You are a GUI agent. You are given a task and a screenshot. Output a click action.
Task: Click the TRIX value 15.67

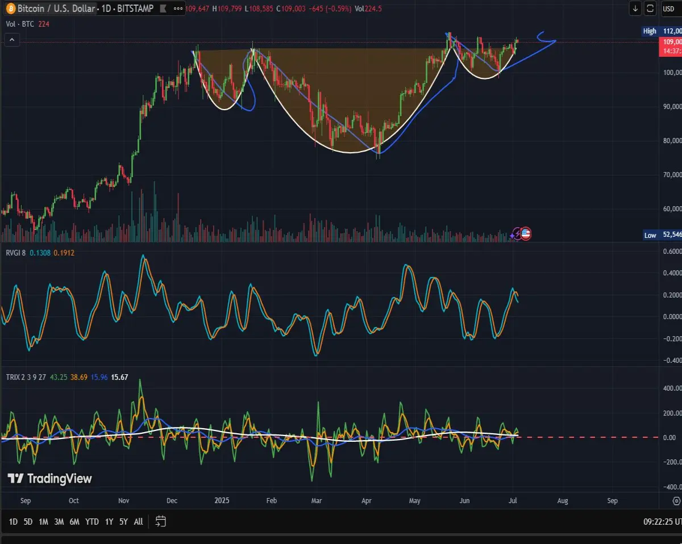click(x=120, y=377)
